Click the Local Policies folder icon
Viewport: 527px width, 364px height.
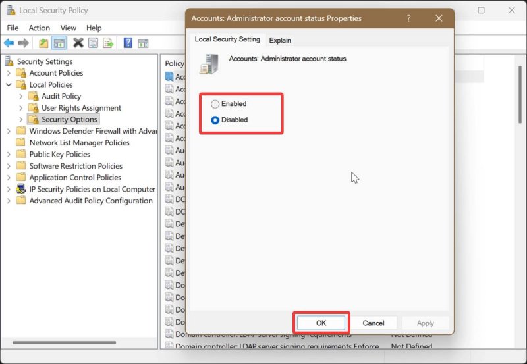pyautogui.click(x=21, y=84)
